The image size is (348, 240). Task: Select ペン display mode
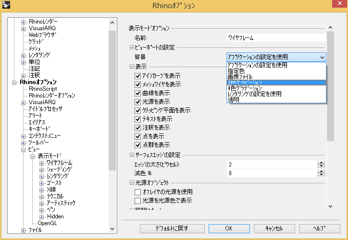click(51, 210)
